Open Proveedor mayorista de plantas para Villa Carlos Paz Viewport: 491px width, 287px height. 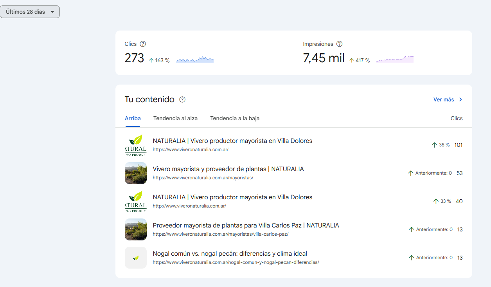point(246,226)
